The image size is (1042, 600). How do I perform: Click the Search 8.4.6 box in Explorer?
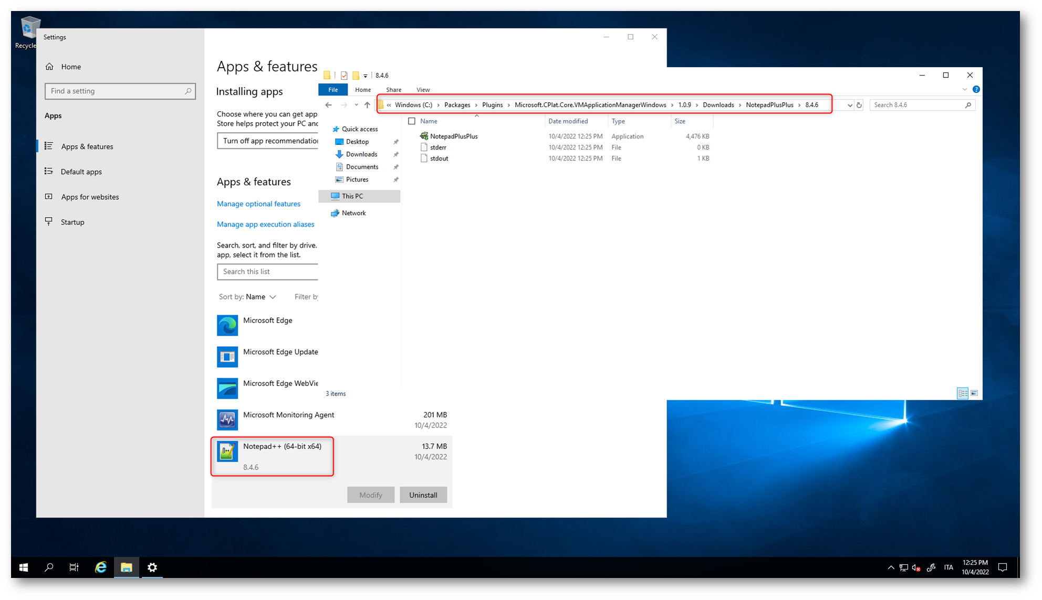(922, 105)
